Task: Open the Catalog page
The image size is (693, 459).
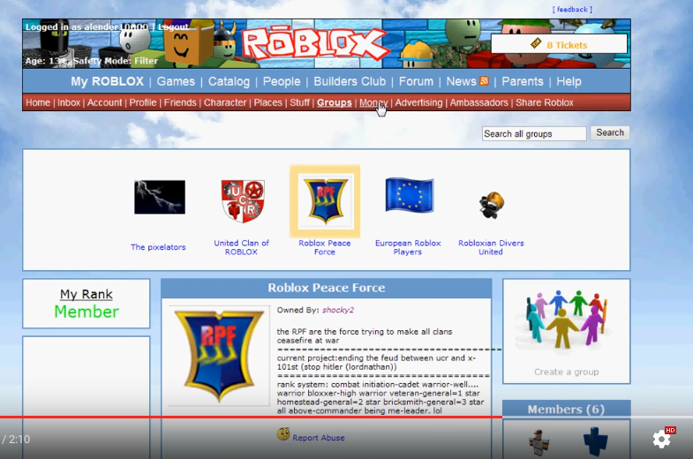Action: click(x=229, y=81)
